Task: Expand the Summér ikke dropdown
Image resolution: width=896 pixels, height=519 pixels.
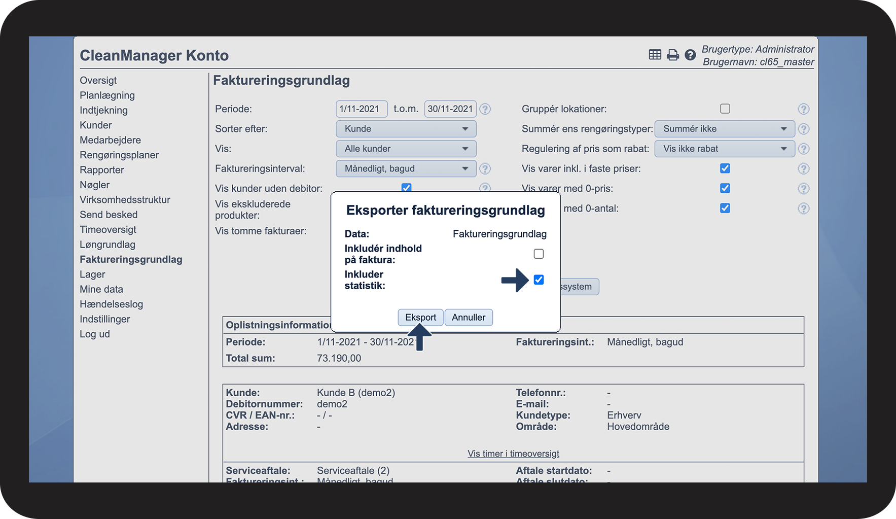Action: (x=724, y=129)
